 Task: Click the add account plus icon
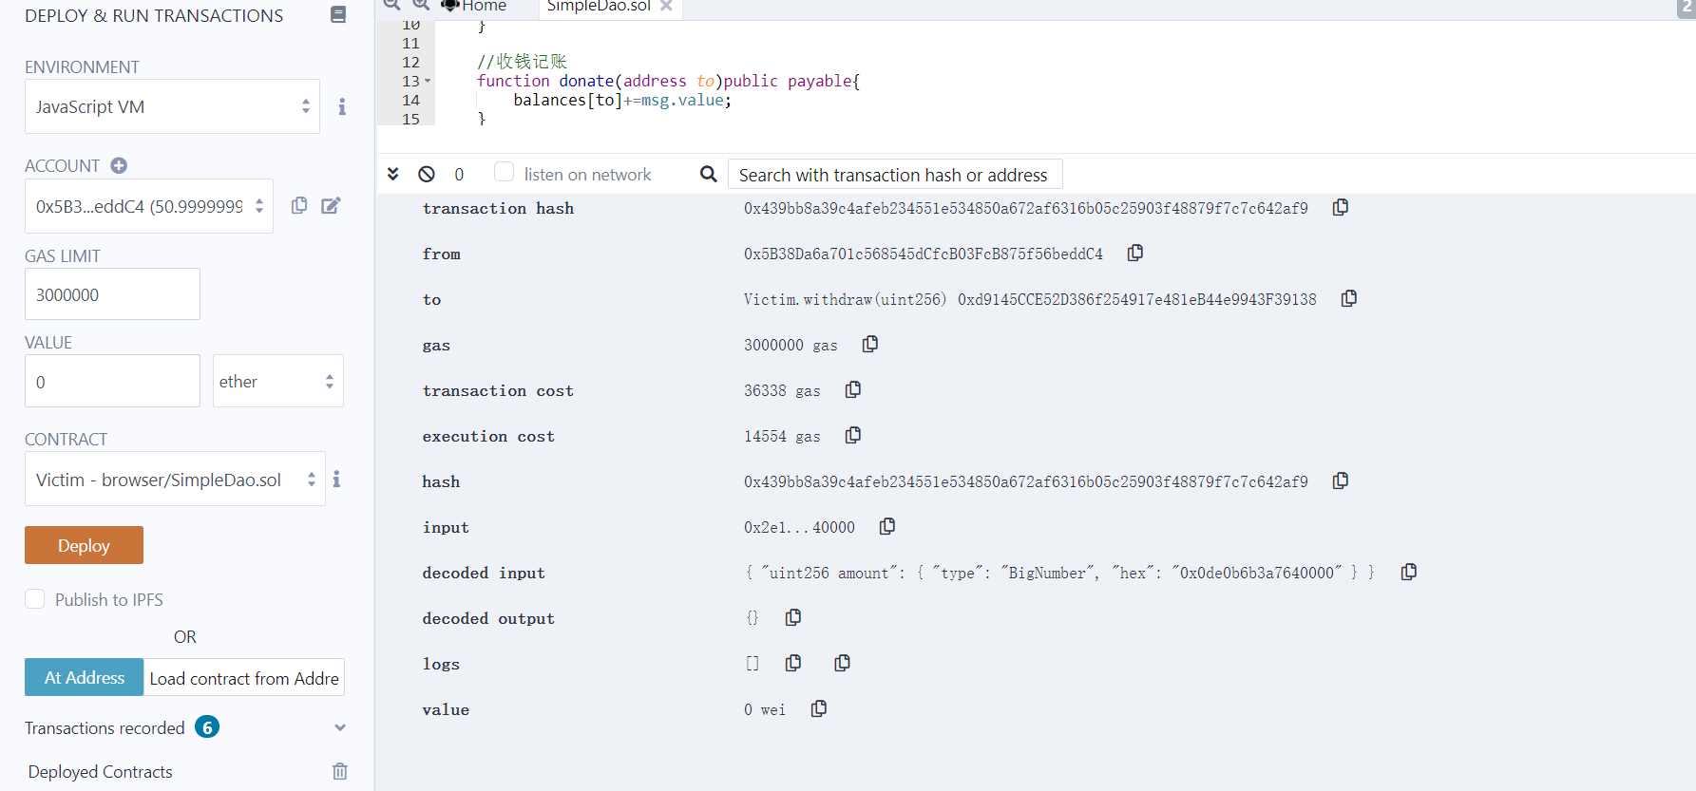tap(119, 165)
